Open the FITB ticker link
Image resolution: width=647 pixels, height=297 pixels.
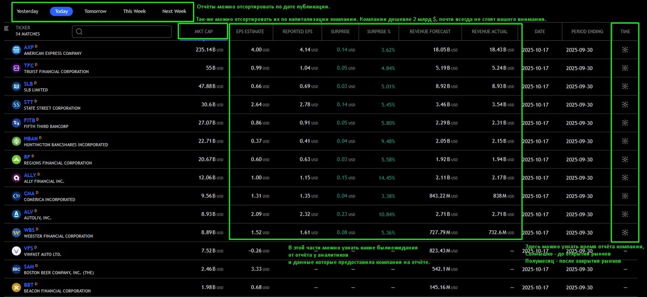30,121
